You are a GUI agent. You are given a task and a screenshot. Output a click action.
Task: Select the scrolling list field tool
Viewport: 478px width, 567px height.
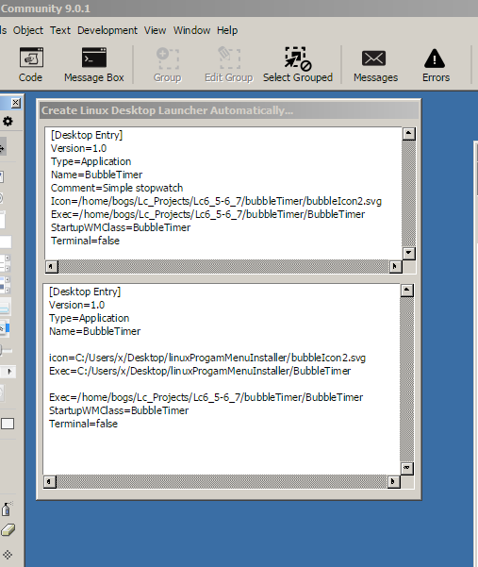pyautogui.click(x=5, y=285)
